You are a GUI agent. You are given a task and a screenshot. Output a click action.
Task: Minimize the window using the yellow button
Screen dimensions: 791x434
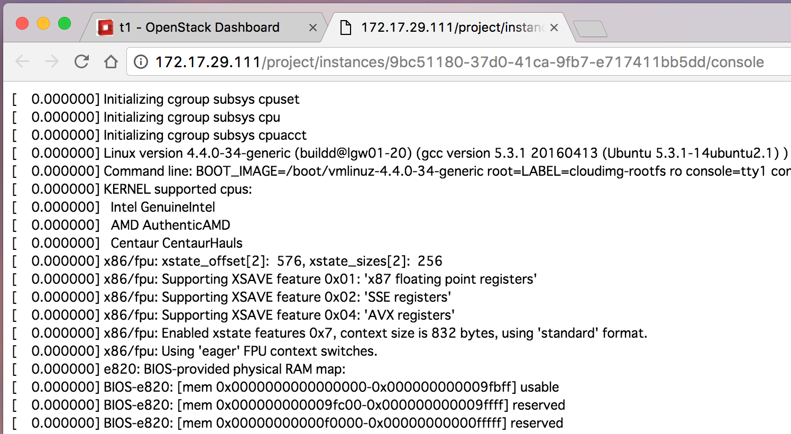point(43,23)
